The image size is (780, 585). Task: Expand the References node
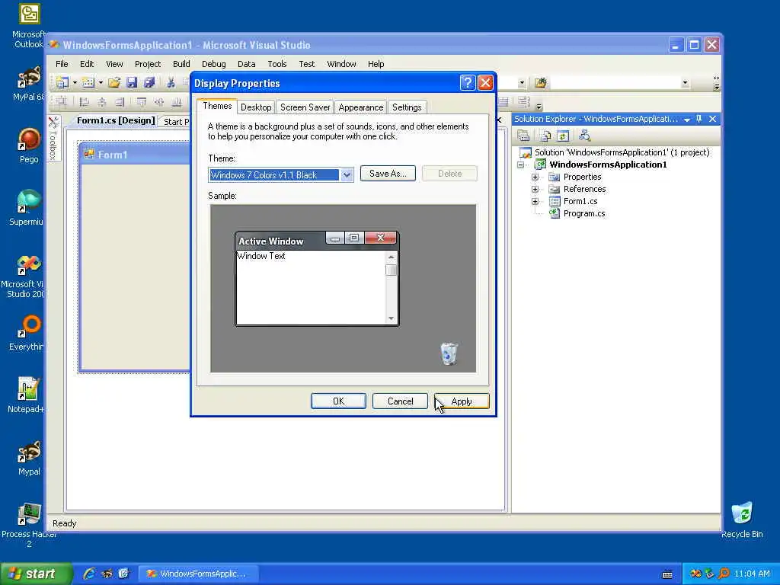(x=535, y=189)
